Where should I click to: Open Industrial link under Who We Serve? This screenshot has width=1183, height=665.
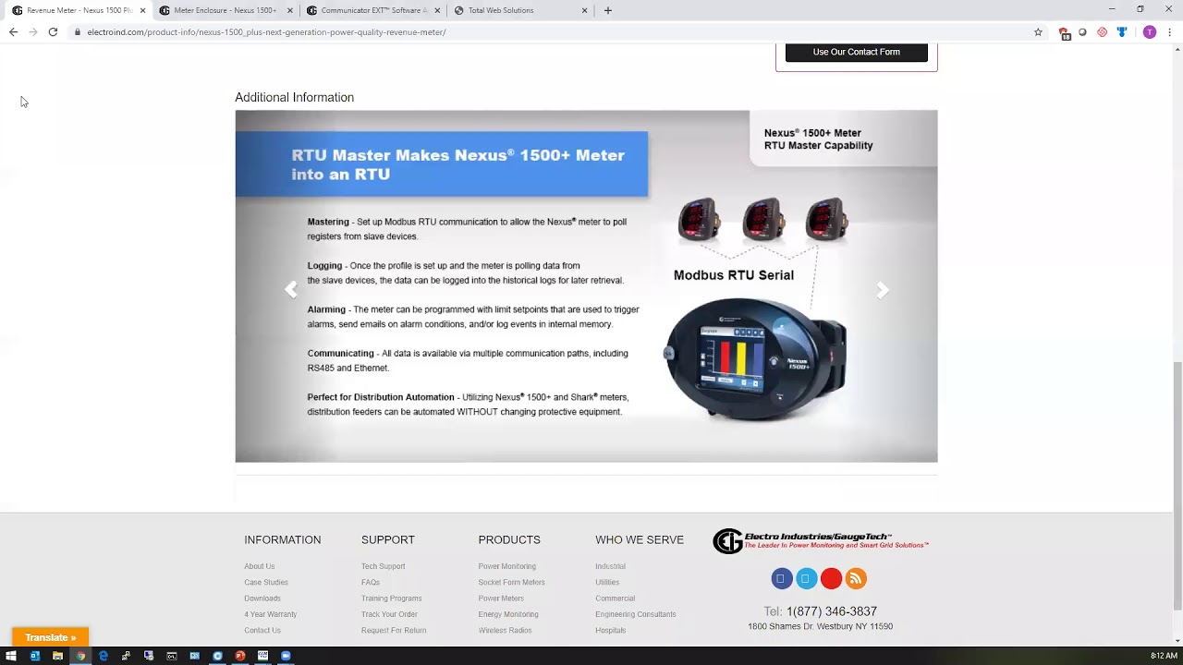[x=610, y=566]
